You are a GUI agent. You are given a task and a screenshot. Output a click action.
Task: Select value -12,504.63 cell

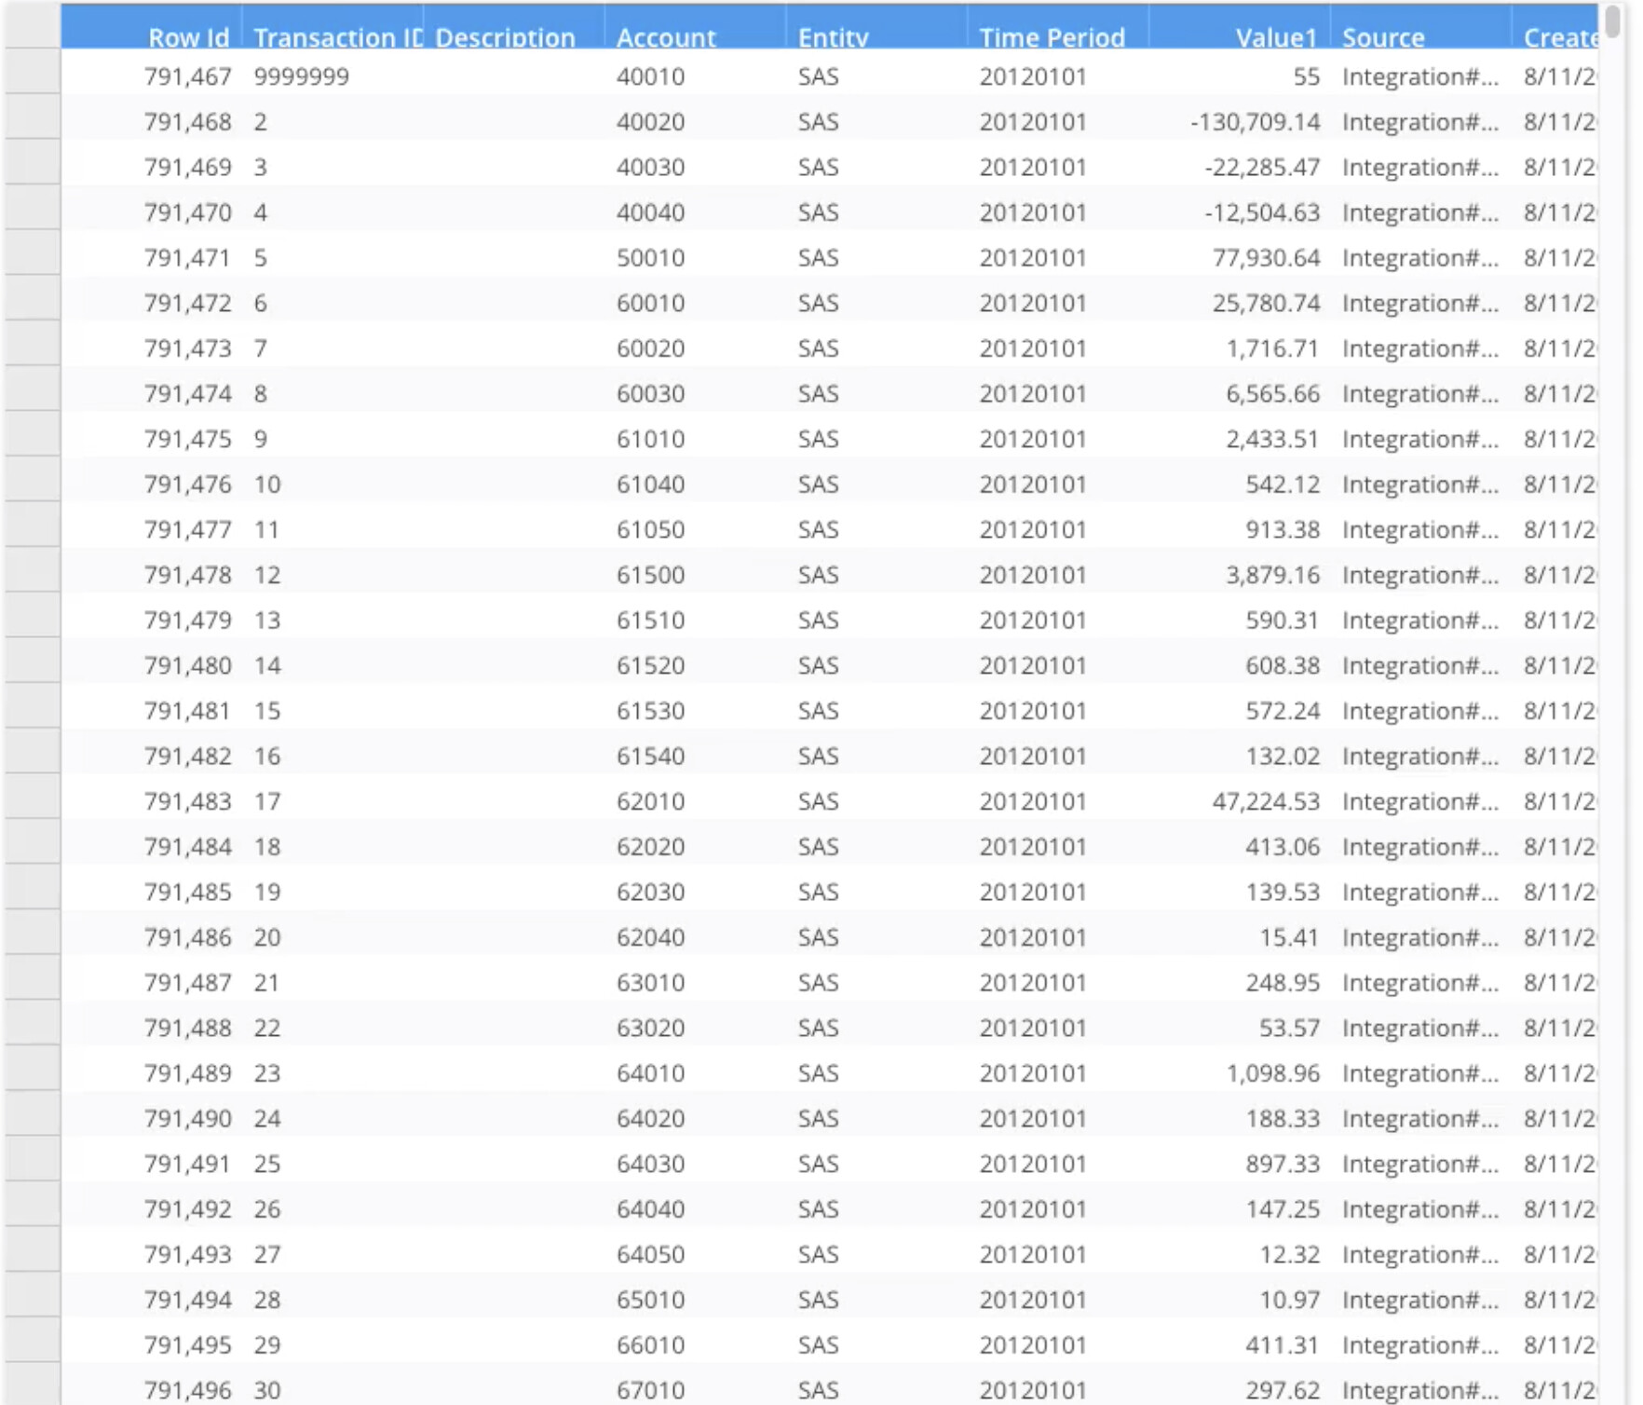(x=1240, y=212)
